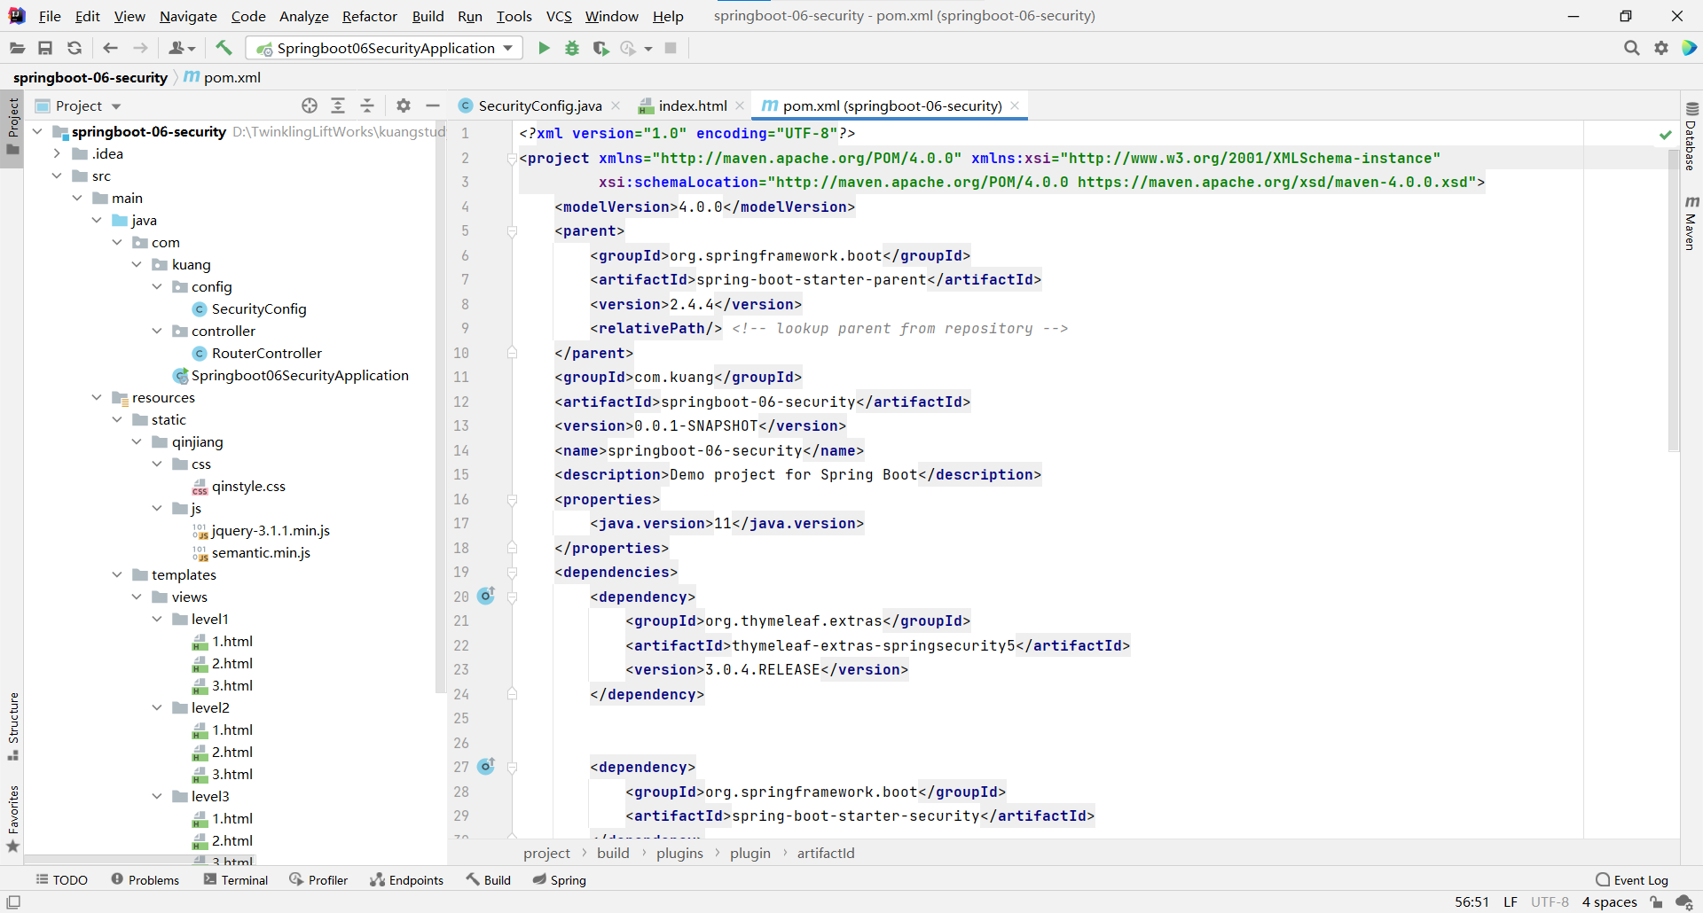Click the LF line separator indicator

(1510, 902)
